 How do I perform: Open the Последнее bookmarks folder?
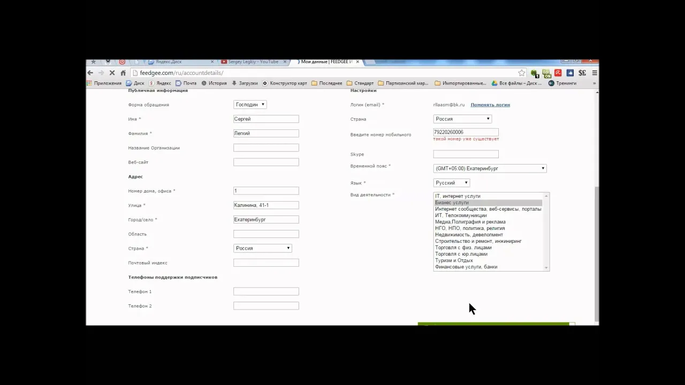click(x=327, y=83)
